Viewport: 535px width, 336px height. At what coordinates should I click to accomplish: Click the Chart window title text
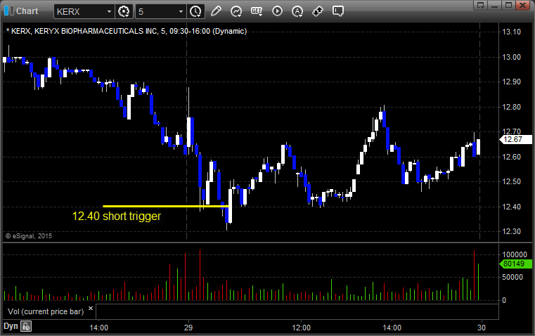pos(27,11)
